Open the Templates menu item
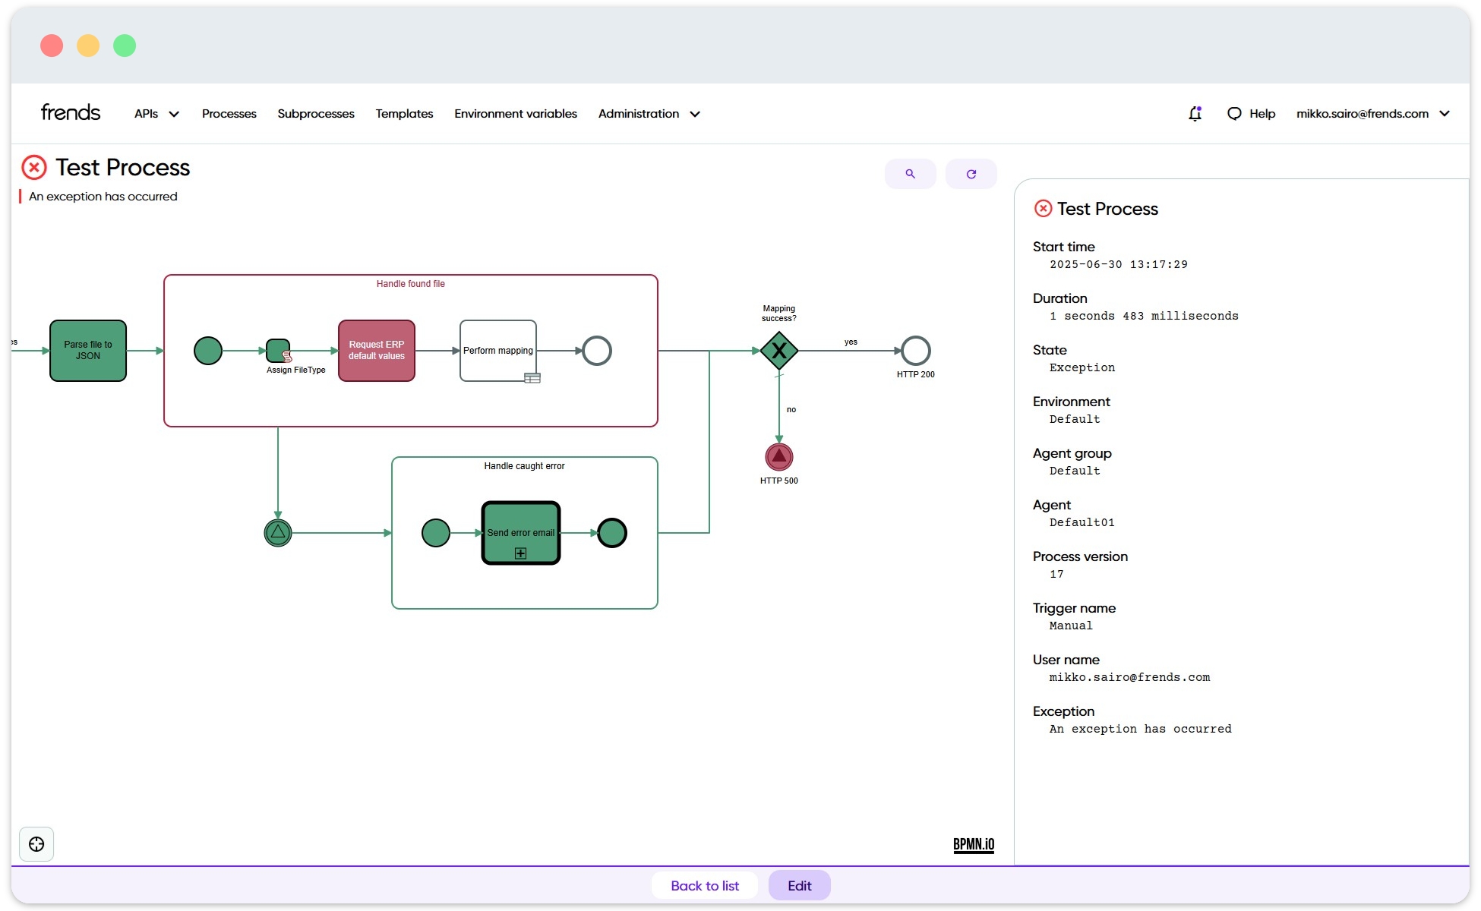1481x911 pixels. [x=404, y=114]
